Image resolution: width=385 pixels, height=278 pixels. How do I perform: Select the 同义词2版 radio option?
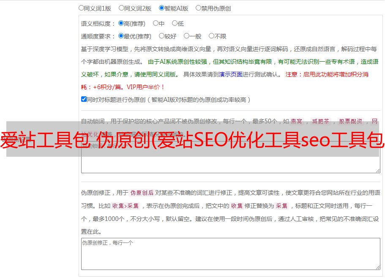tap(121, 8)
